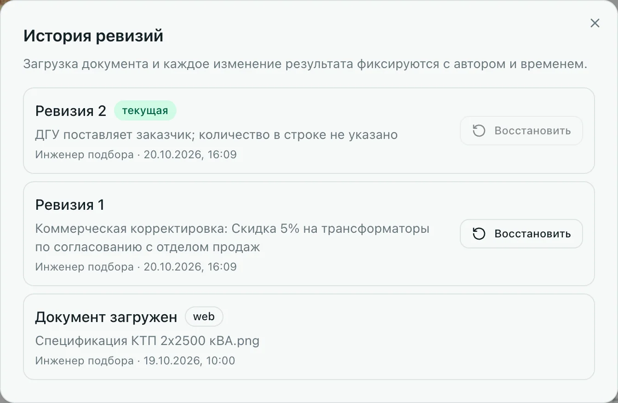This screenshot has height=403, width=618.
Task: Click the 'текущая' badge next to Ревизия 2
Action: point(145,110)
